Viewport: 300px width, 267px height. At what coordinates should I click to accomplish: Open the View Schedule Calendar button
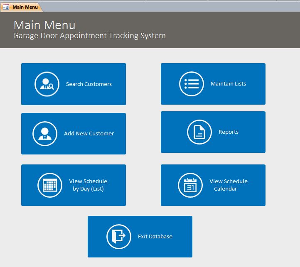pos(213,185)
